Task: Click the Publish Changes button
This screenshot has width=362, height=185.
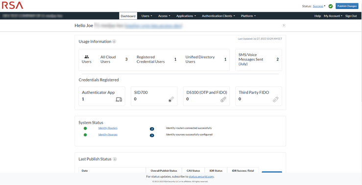Action: tap(347, 6)
